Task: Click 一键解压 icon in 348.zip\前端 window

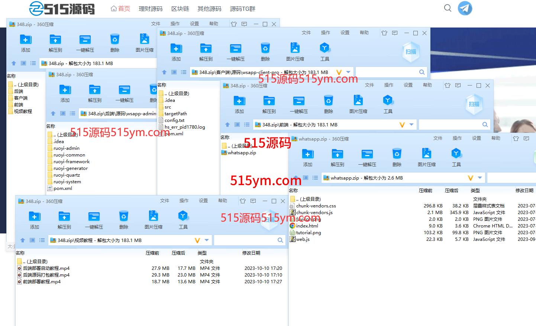Action: 298,101
